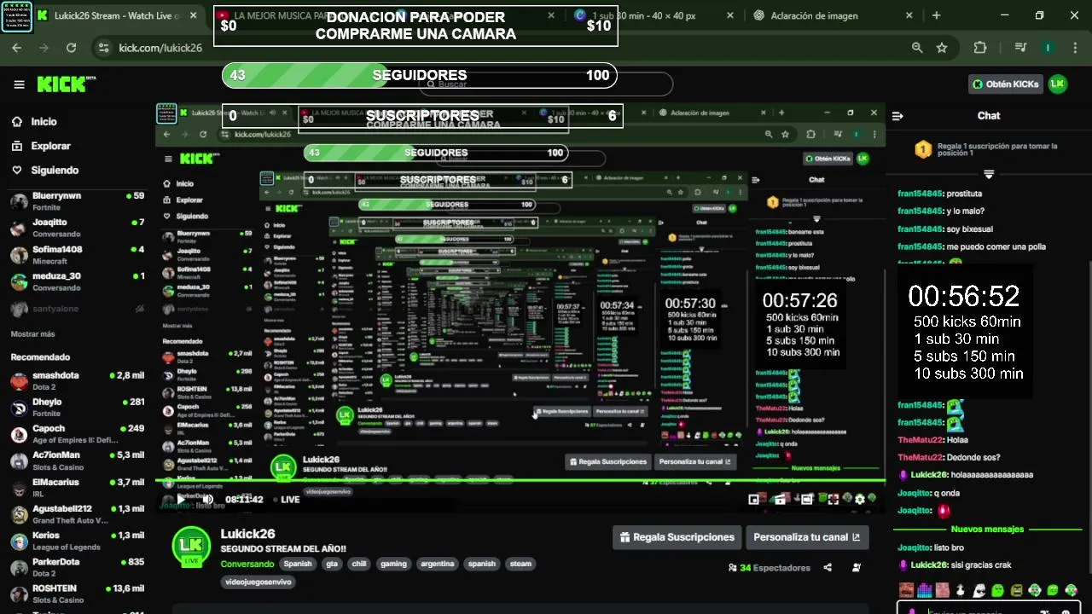1092x614 pixels.
Task: Open smashdota recommended channel
Action: tap(77, 381)
